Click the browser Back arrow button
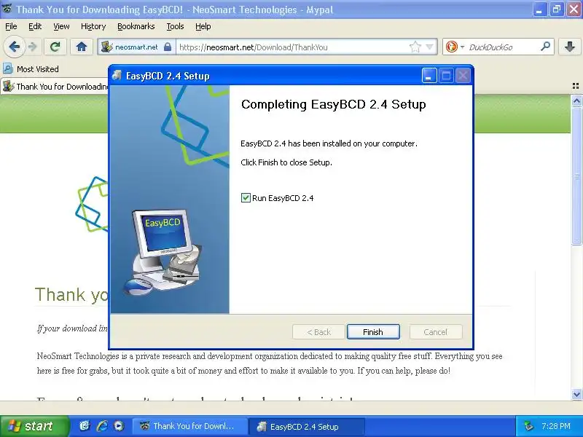 [x=14, y=47]
